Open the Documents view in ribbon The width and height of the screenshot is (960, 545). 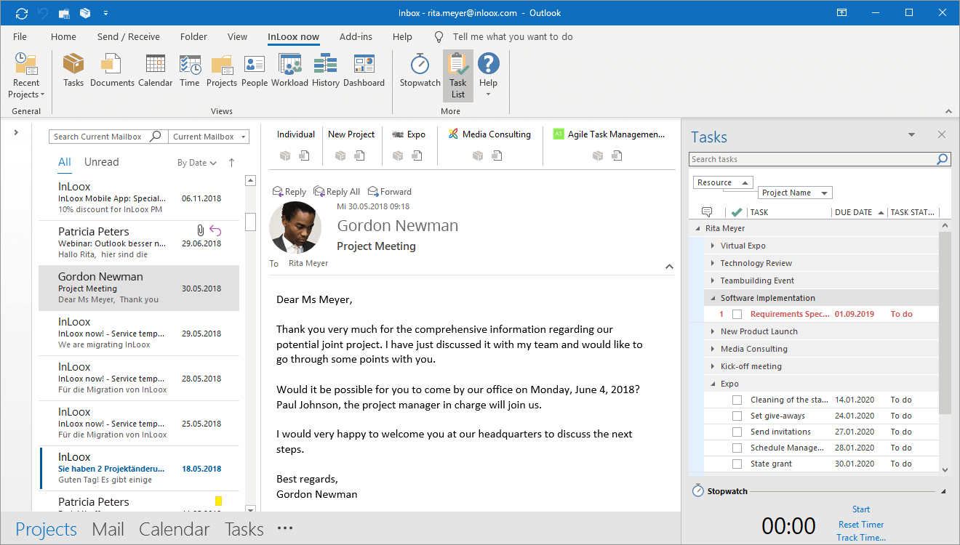point(112,70)
